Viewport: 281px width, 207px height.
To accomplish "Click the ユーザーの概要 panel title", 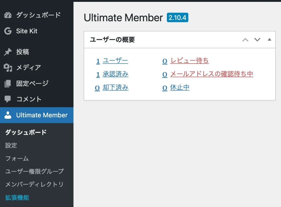I will (112, 39).
